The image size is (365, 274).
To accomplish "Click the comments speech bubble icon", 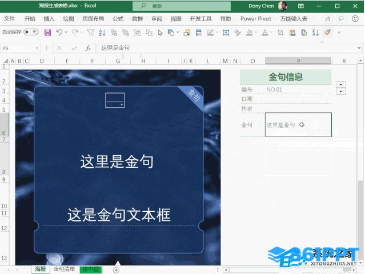I will pyautogui.click(x=341, y=19).
